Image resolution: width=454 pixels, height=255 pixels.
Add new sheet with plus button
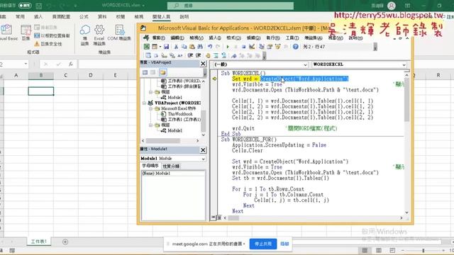[x=65, y=242]
